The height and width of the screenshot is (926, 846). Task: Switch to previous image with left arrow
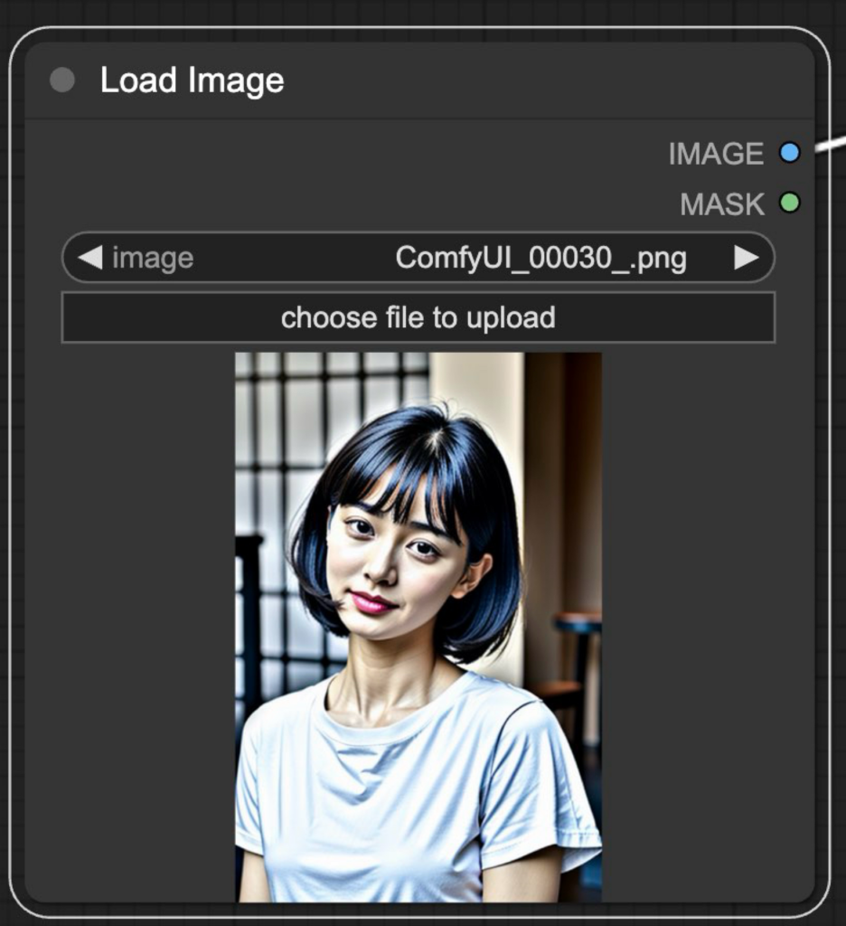[89, 258]
